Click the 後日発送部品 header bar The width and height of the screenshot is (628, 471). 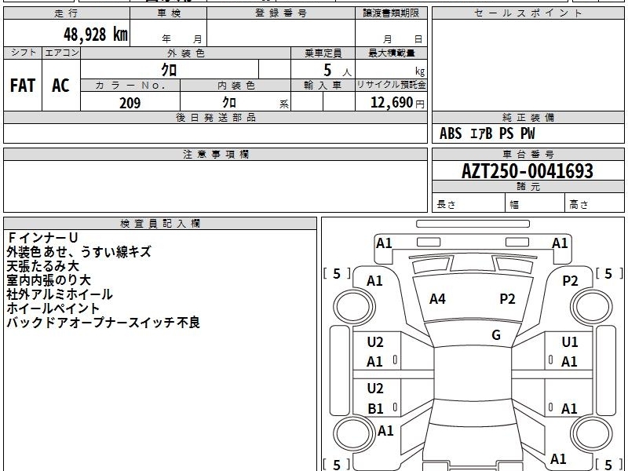pyautogui.click(x=215, y=118)
